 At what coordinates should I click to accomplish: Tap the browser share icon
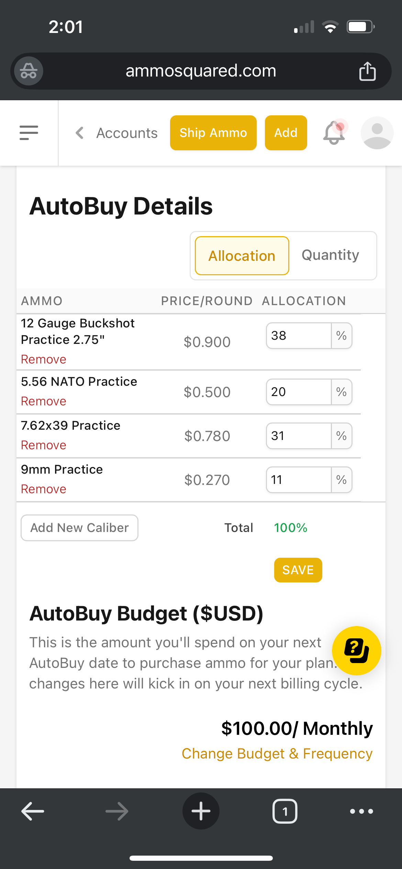click(367, 71)
